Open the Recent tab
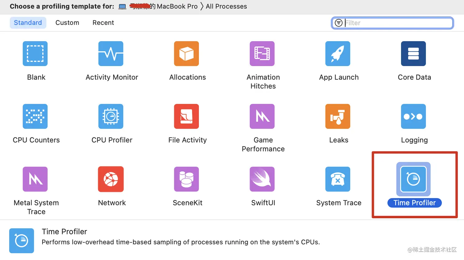Image resolution: width=464 pixels, height=260 pixels. 103,23
